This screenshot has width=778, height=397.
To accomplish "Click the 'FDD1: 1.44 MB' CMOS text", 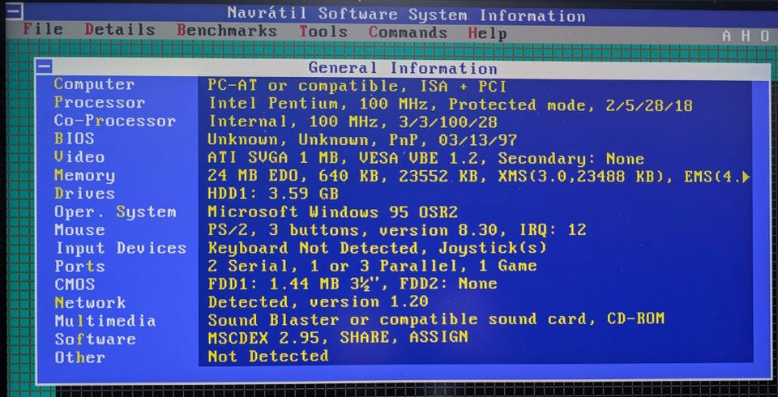I will coord(273,284).
